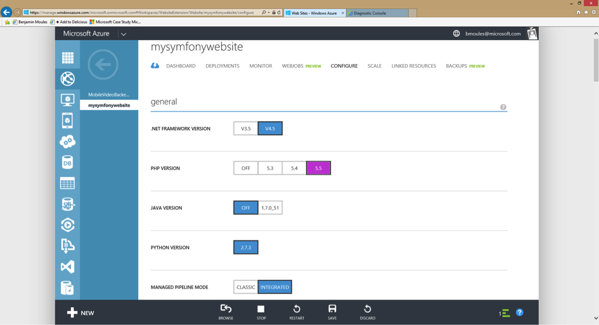
Task: Click the page vertical scrollbar thumb
Action: point(596,59)
